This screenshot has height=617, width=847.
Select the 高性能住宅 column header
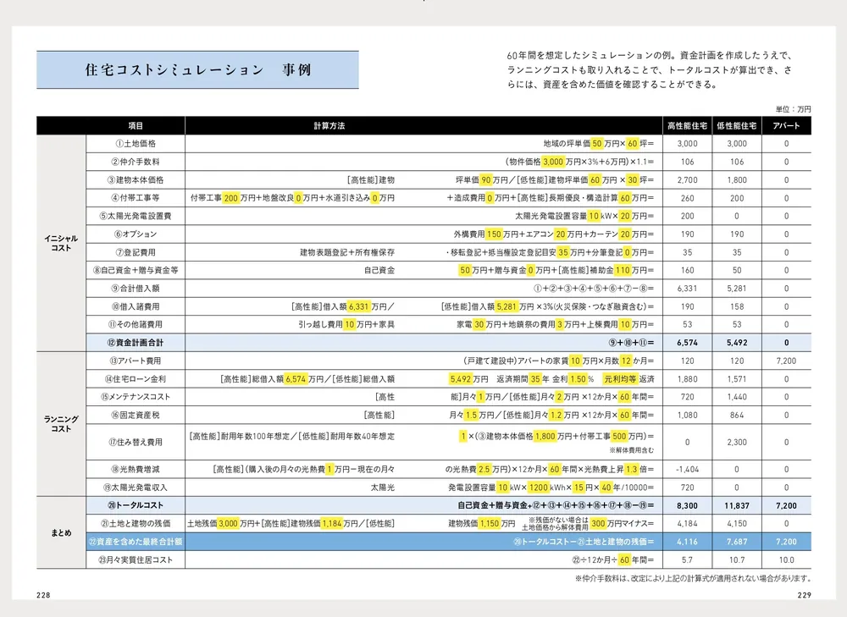(687, 125)
